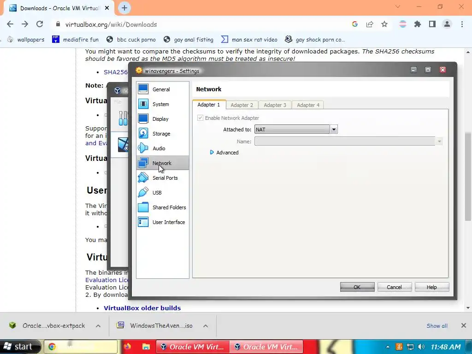Viewport: 472px width, 354px height.
Task: Go back with browser back arrow
Action: pos(10,24)
